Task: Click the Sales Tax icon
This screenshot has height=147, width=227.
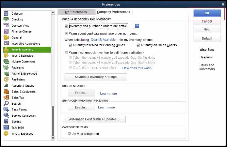Action: tap(6, 98)
